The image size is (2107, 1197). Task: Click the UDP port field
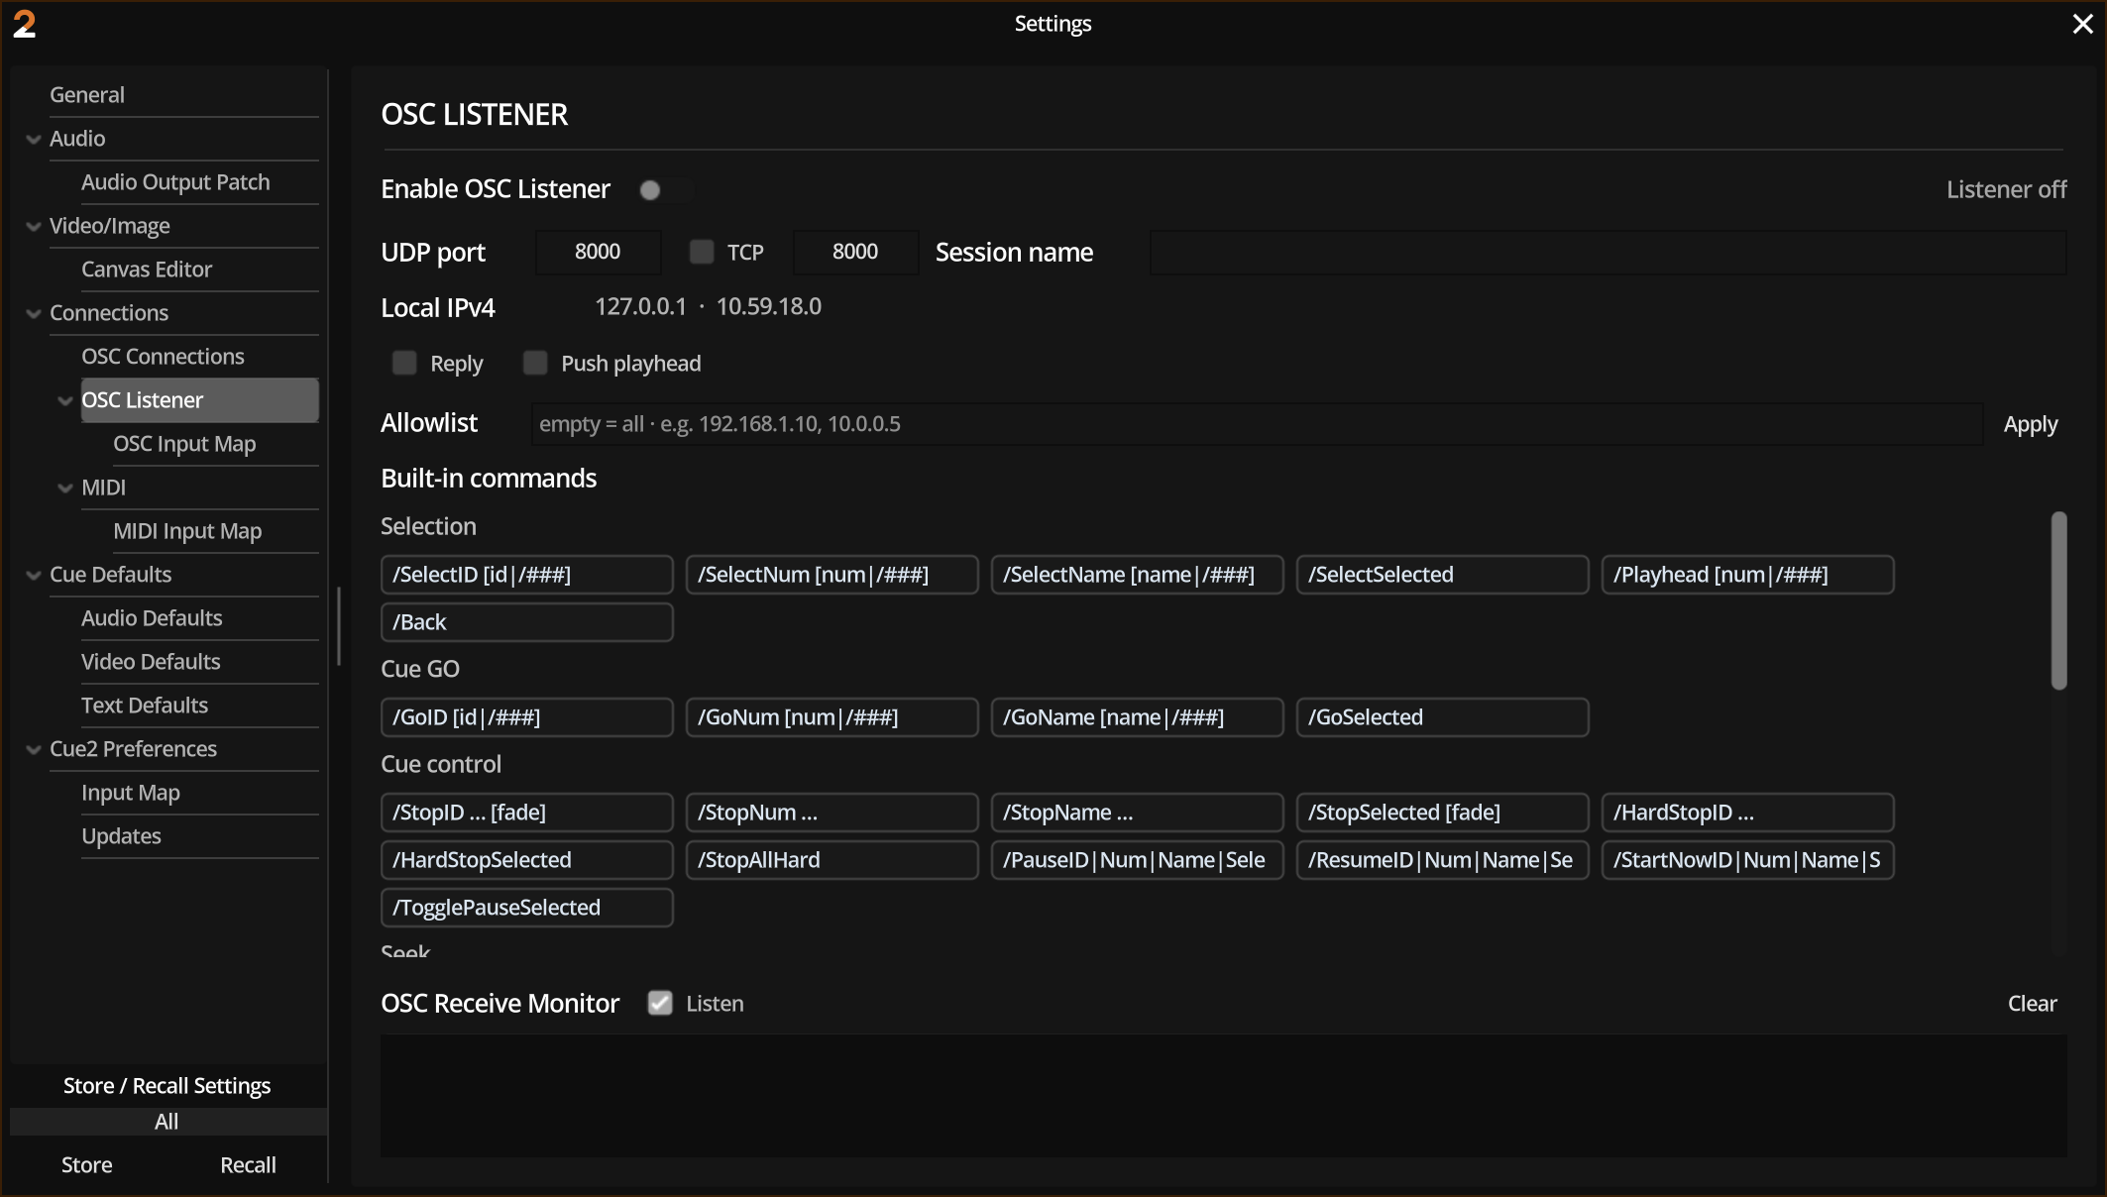(598, 252)
